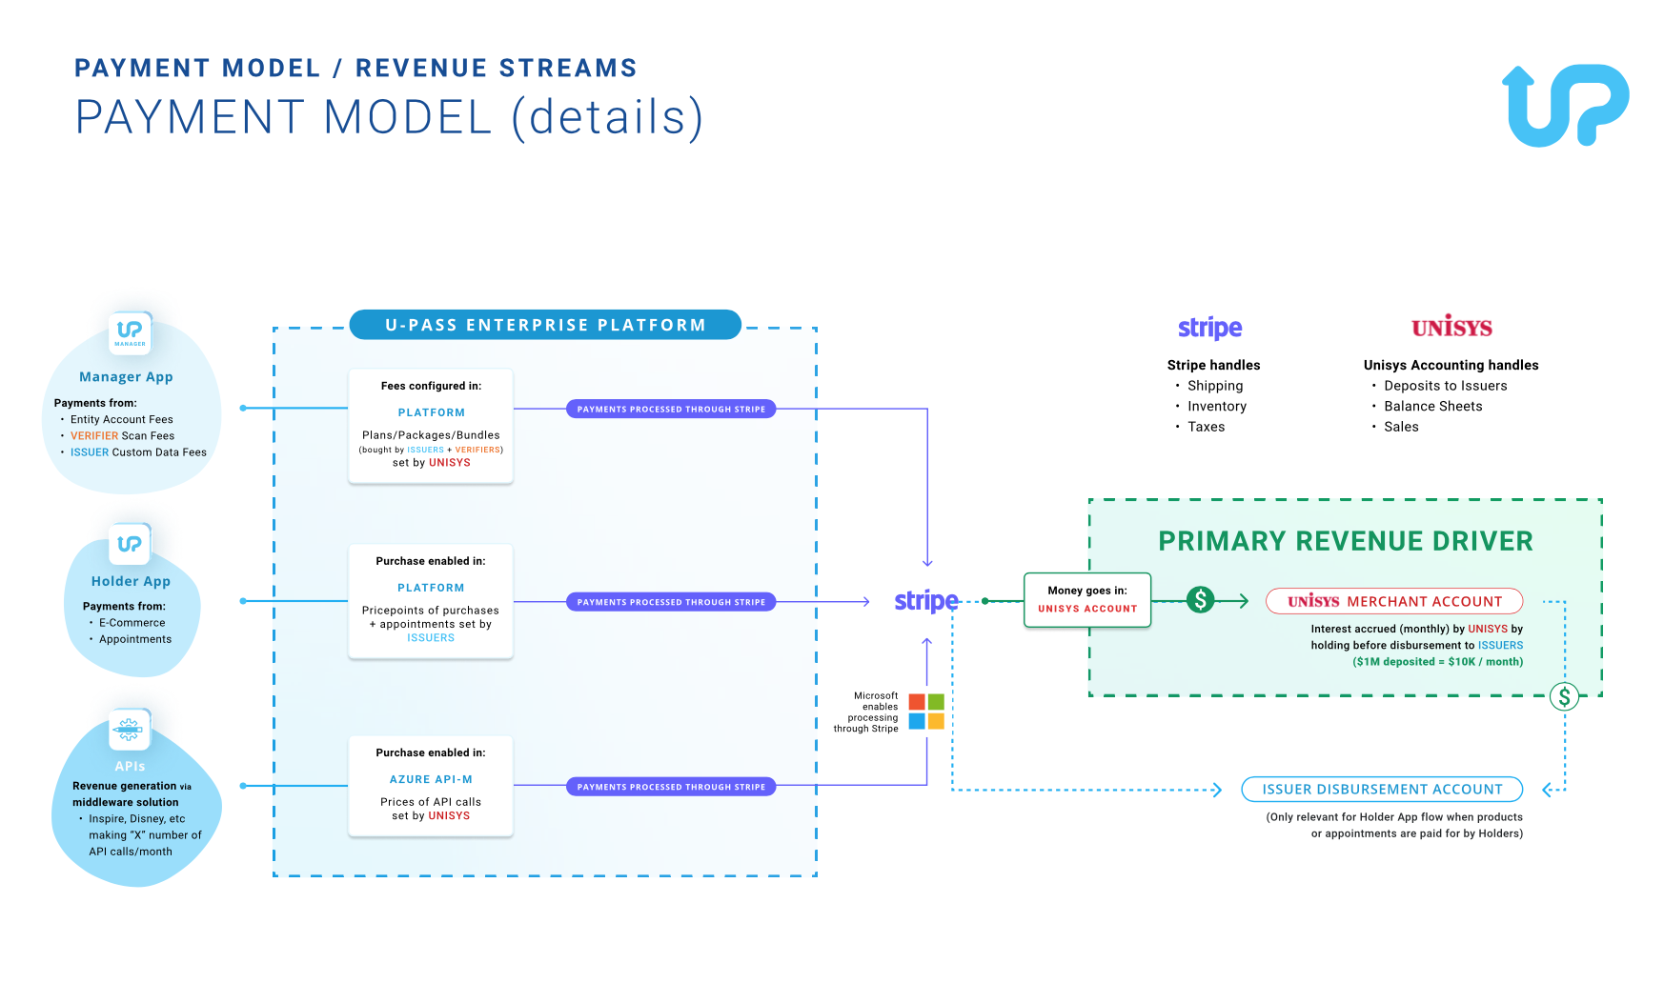Click 'PAYMENT MODEL / REVENUE STREAMS' heading

click(x=356, y=69)
